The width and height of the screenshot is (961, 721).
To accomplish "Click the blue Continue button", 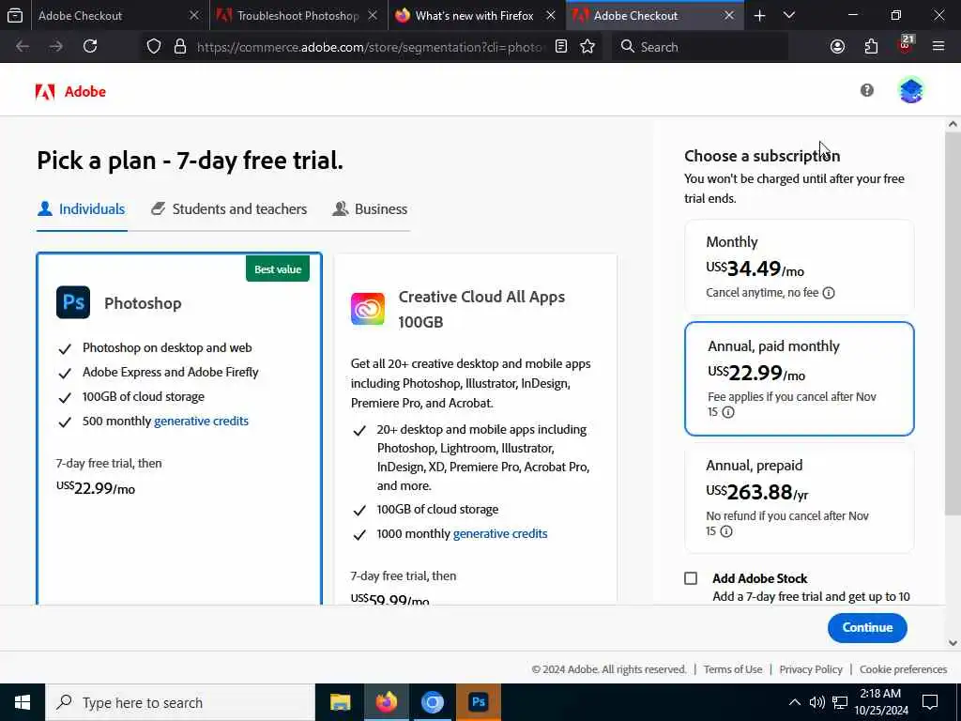I will [x=867, y=627].
